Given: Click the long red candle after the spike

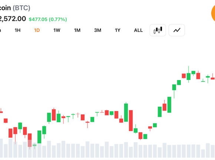Looking at the screenshot, I should tap(131, 120).
